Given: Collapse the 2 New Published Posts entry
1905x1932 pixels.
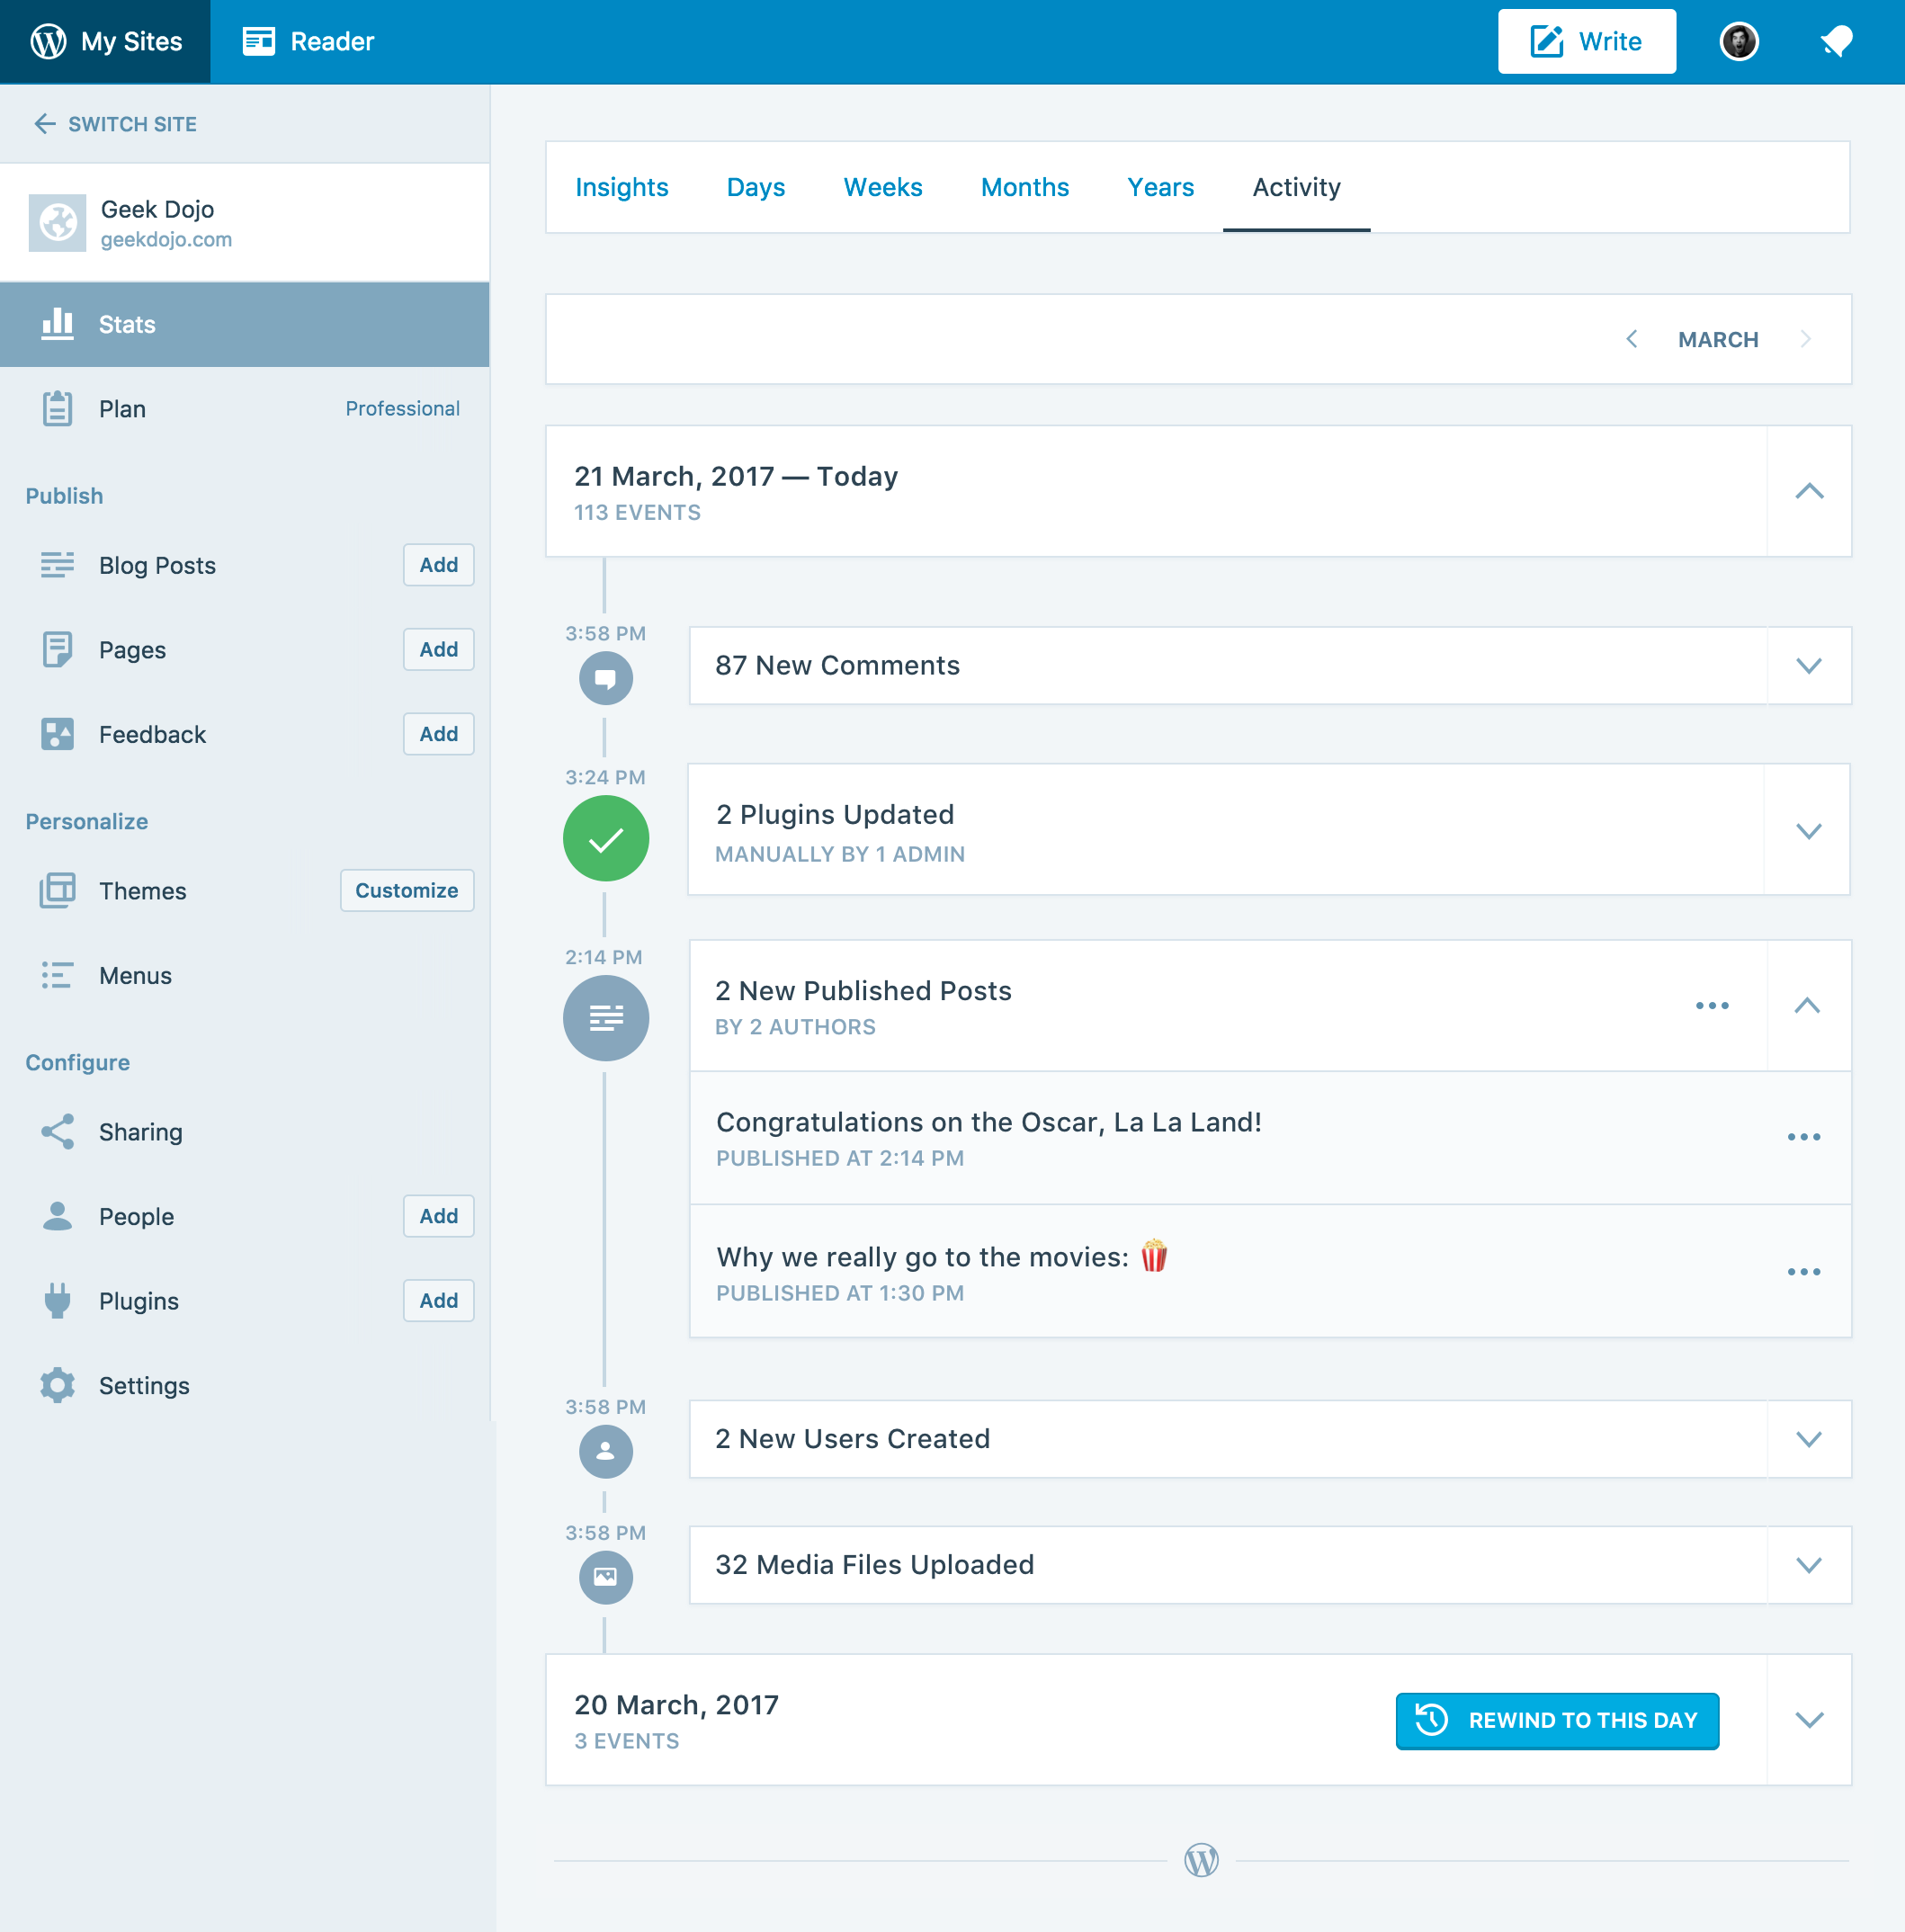Looking at the screenshot, I should (x=1806, y=1006).
